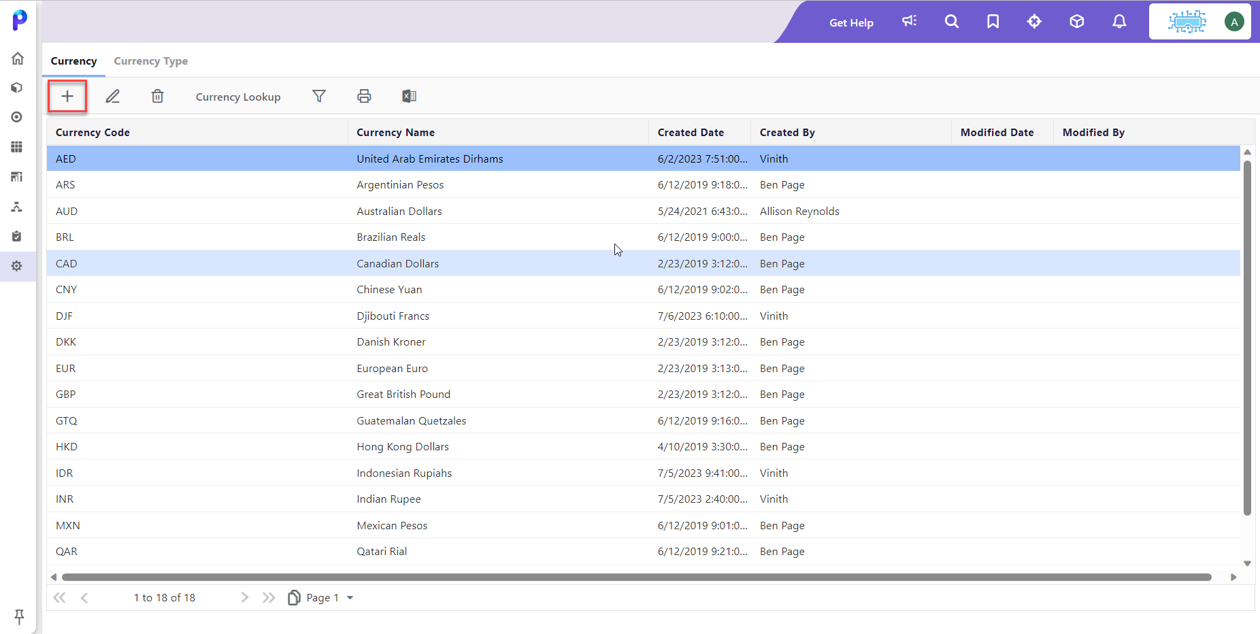Sort by Currency Code column header
This screenshot has height=634, width=1260.
point(197,133)
